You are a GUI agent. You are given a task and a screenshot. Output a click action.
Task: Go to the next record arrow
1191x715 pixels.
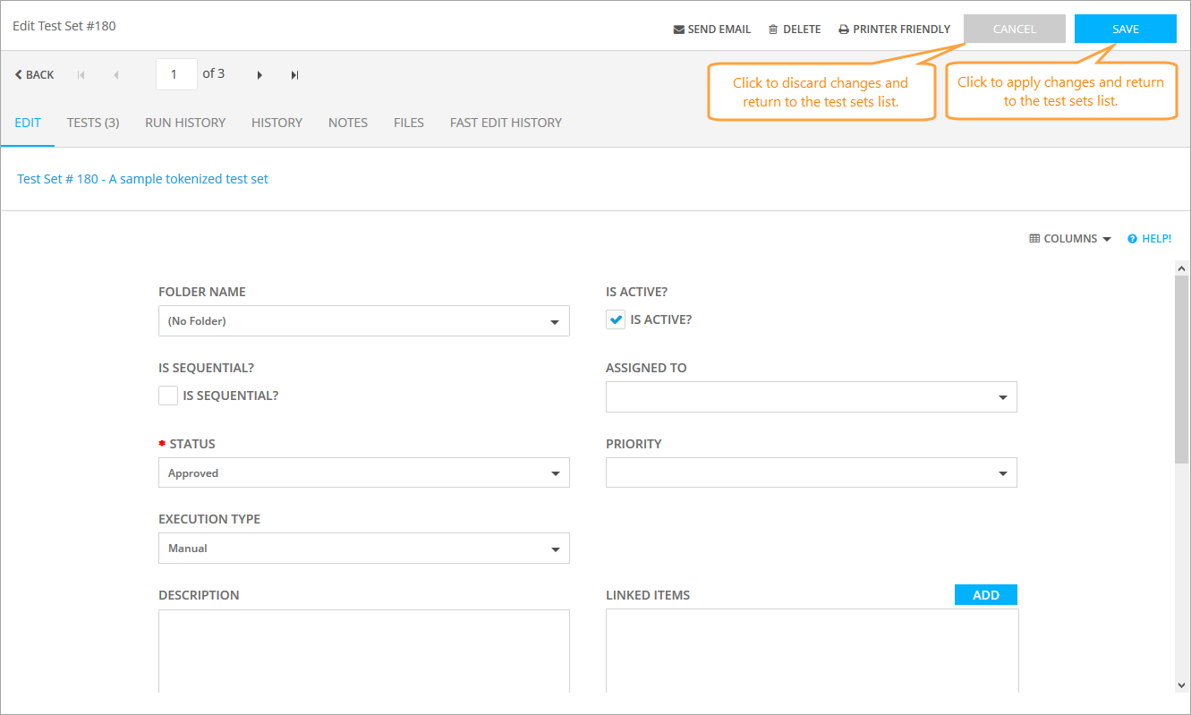click(x=259, y=75)
